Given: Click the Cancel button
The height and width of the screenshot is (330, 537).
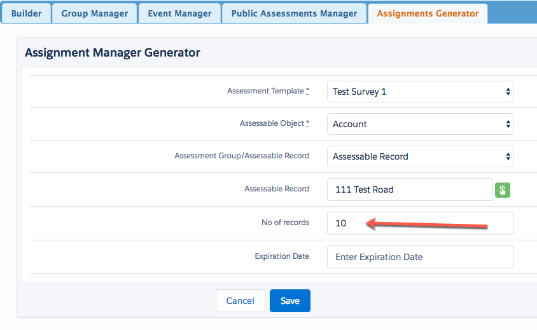Looking at the screenshot, I should click(x=241, y=301).
